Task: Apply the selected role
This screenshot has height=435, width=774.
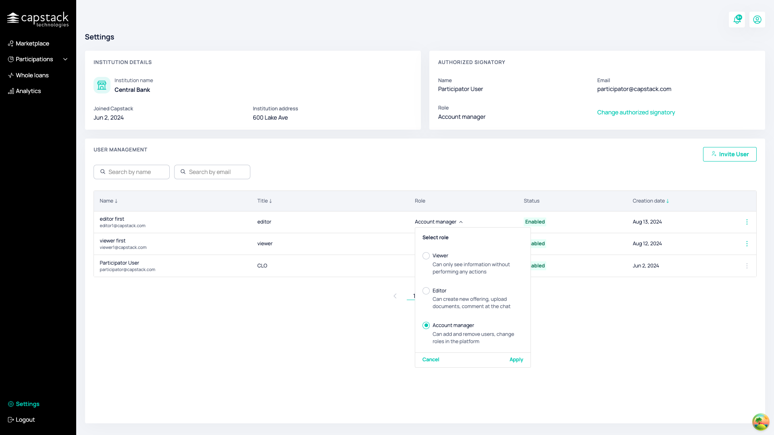Action: click(516, 360)
